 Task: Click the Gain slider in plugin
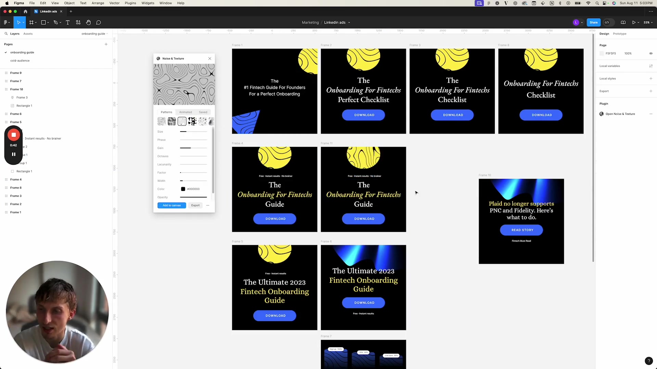point(194,148)
